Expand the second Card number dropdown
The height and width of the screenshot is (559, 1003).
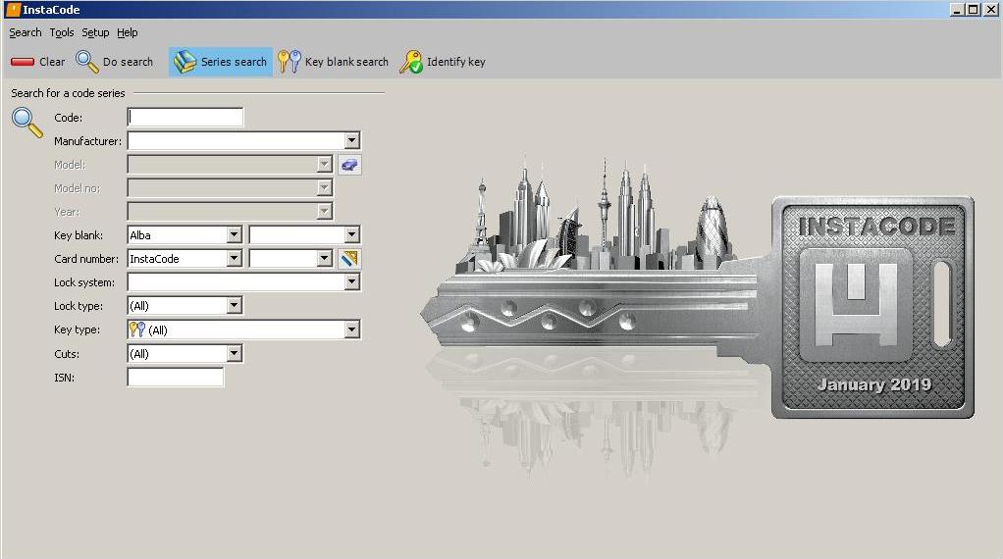point(325,259)
